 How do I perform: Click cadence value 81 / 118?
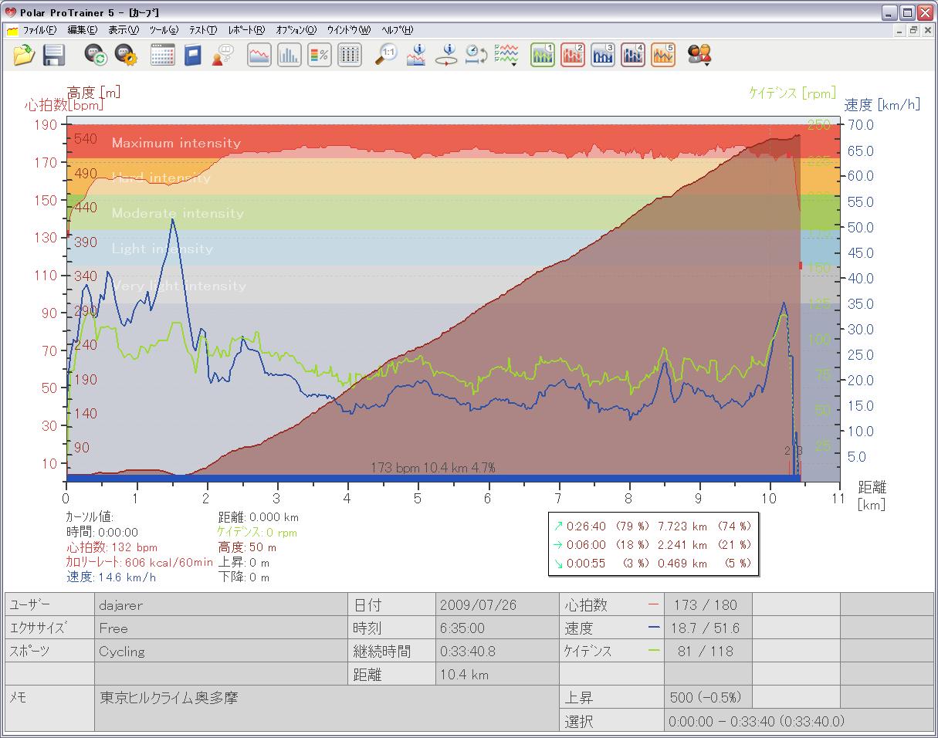pyautogui.click(x=708, y=652)
